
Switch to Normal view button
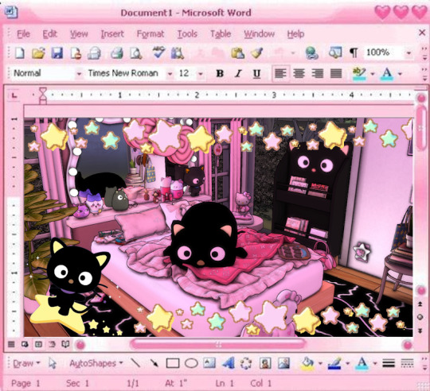tap(11, 344)
